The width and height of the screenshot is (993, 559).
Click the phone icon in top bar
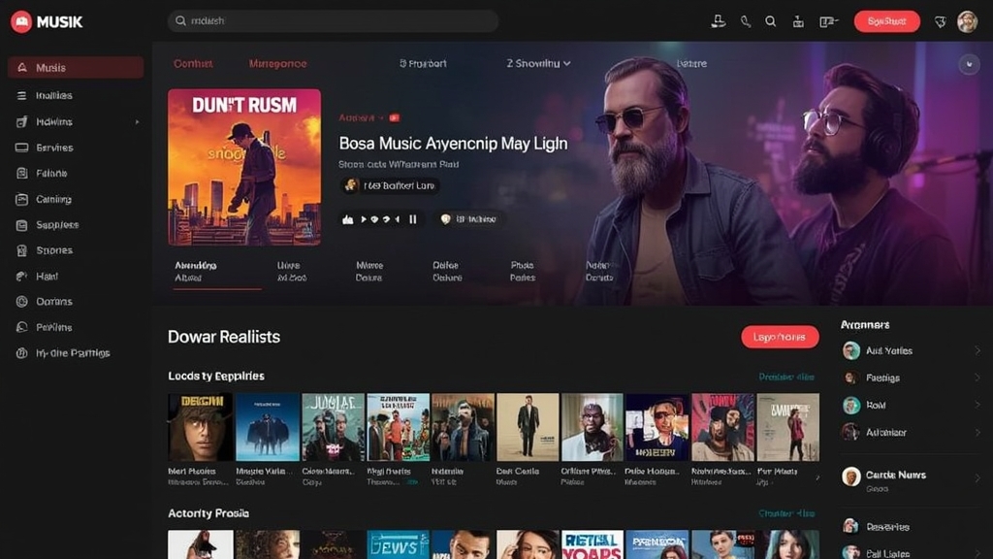[x=746, y=21]
